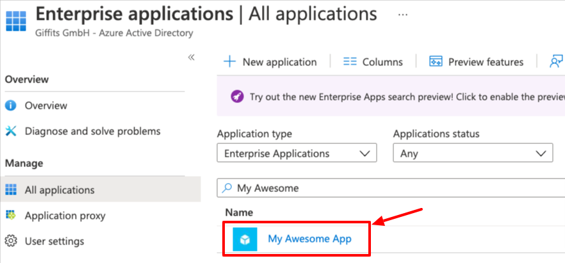Open the Columns chooser
The image size is (565, 263).
(x=382, y=62)
